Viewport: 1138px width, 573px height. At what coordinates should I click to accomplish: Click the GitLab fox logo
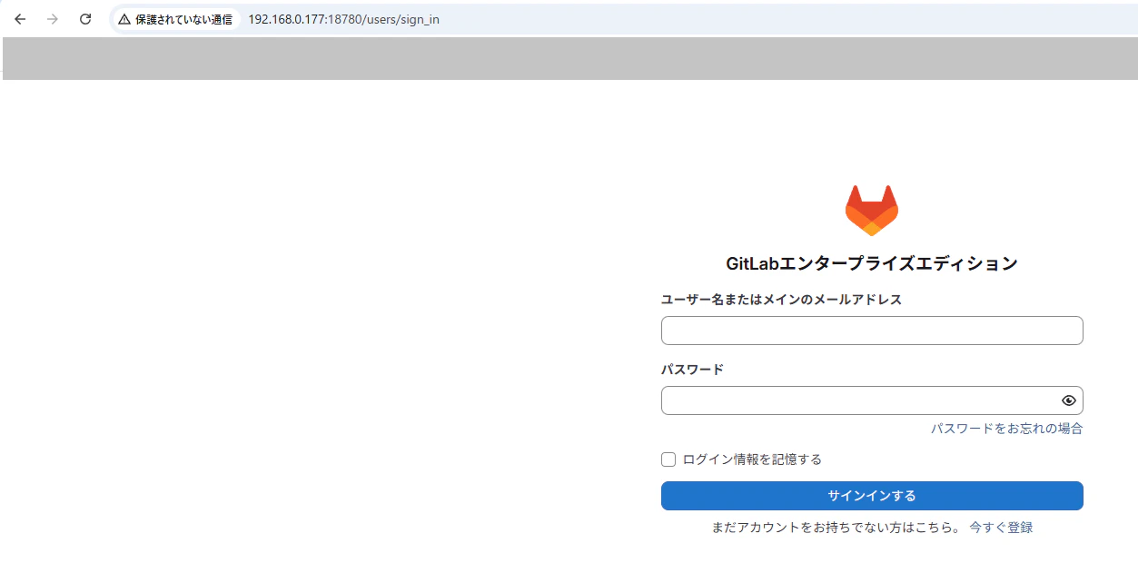[871, 209]
